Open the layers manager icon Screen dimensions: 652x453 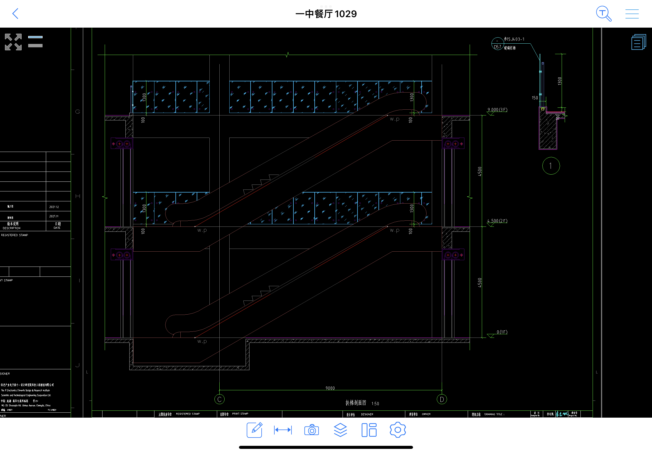tap(340, 430)
